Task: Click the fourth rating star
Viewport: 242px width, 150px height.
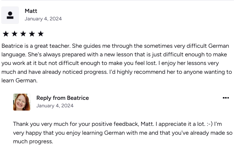Action: click(x=32, y=34)
